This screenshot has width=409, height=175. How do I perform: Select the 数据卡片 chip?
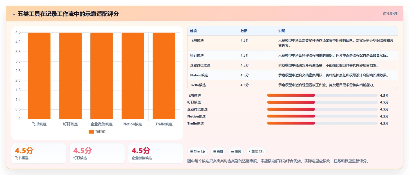click(x=256, y=151)
